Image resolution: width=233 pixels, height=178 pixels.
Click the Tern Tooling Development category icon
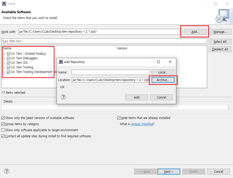click(x=13, y=72)
